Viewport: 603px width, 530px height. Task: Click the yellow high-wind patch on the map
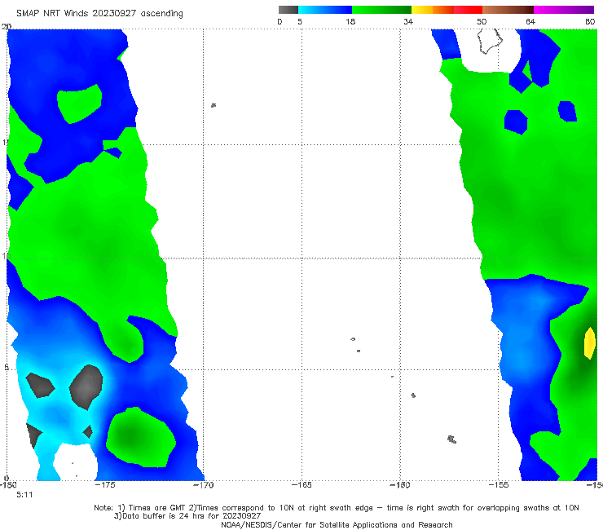pyautogui.click(x=589, y=343)
